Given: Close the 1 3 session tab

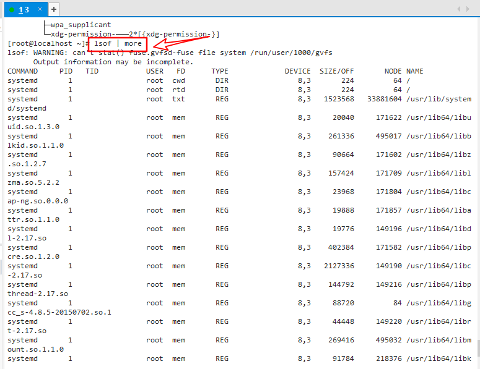Looking at the screenshot, I should point(40,9).
